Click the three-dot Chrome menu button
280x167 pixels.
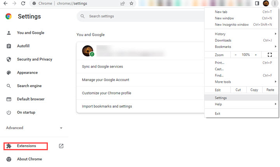[x=275, y=3]
